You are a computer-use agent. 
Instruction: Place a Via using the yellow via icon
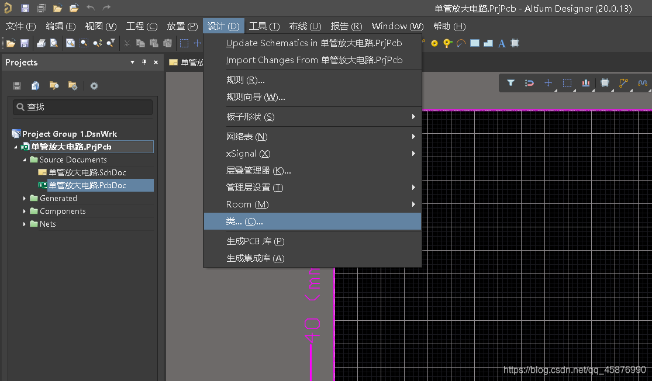click(x=447, y=43)
